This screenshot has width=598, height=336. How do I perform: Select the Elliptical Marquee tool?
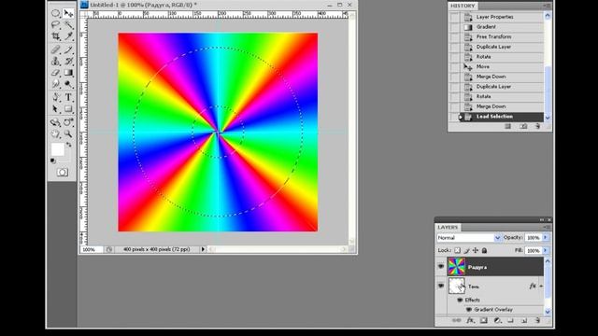[56, 14]
